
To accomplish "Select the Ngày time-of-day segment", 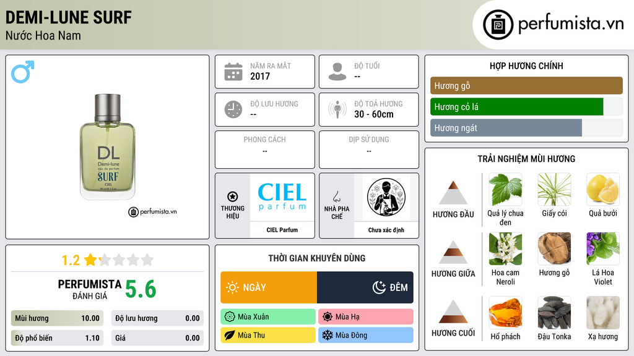I will coord(269,287).
